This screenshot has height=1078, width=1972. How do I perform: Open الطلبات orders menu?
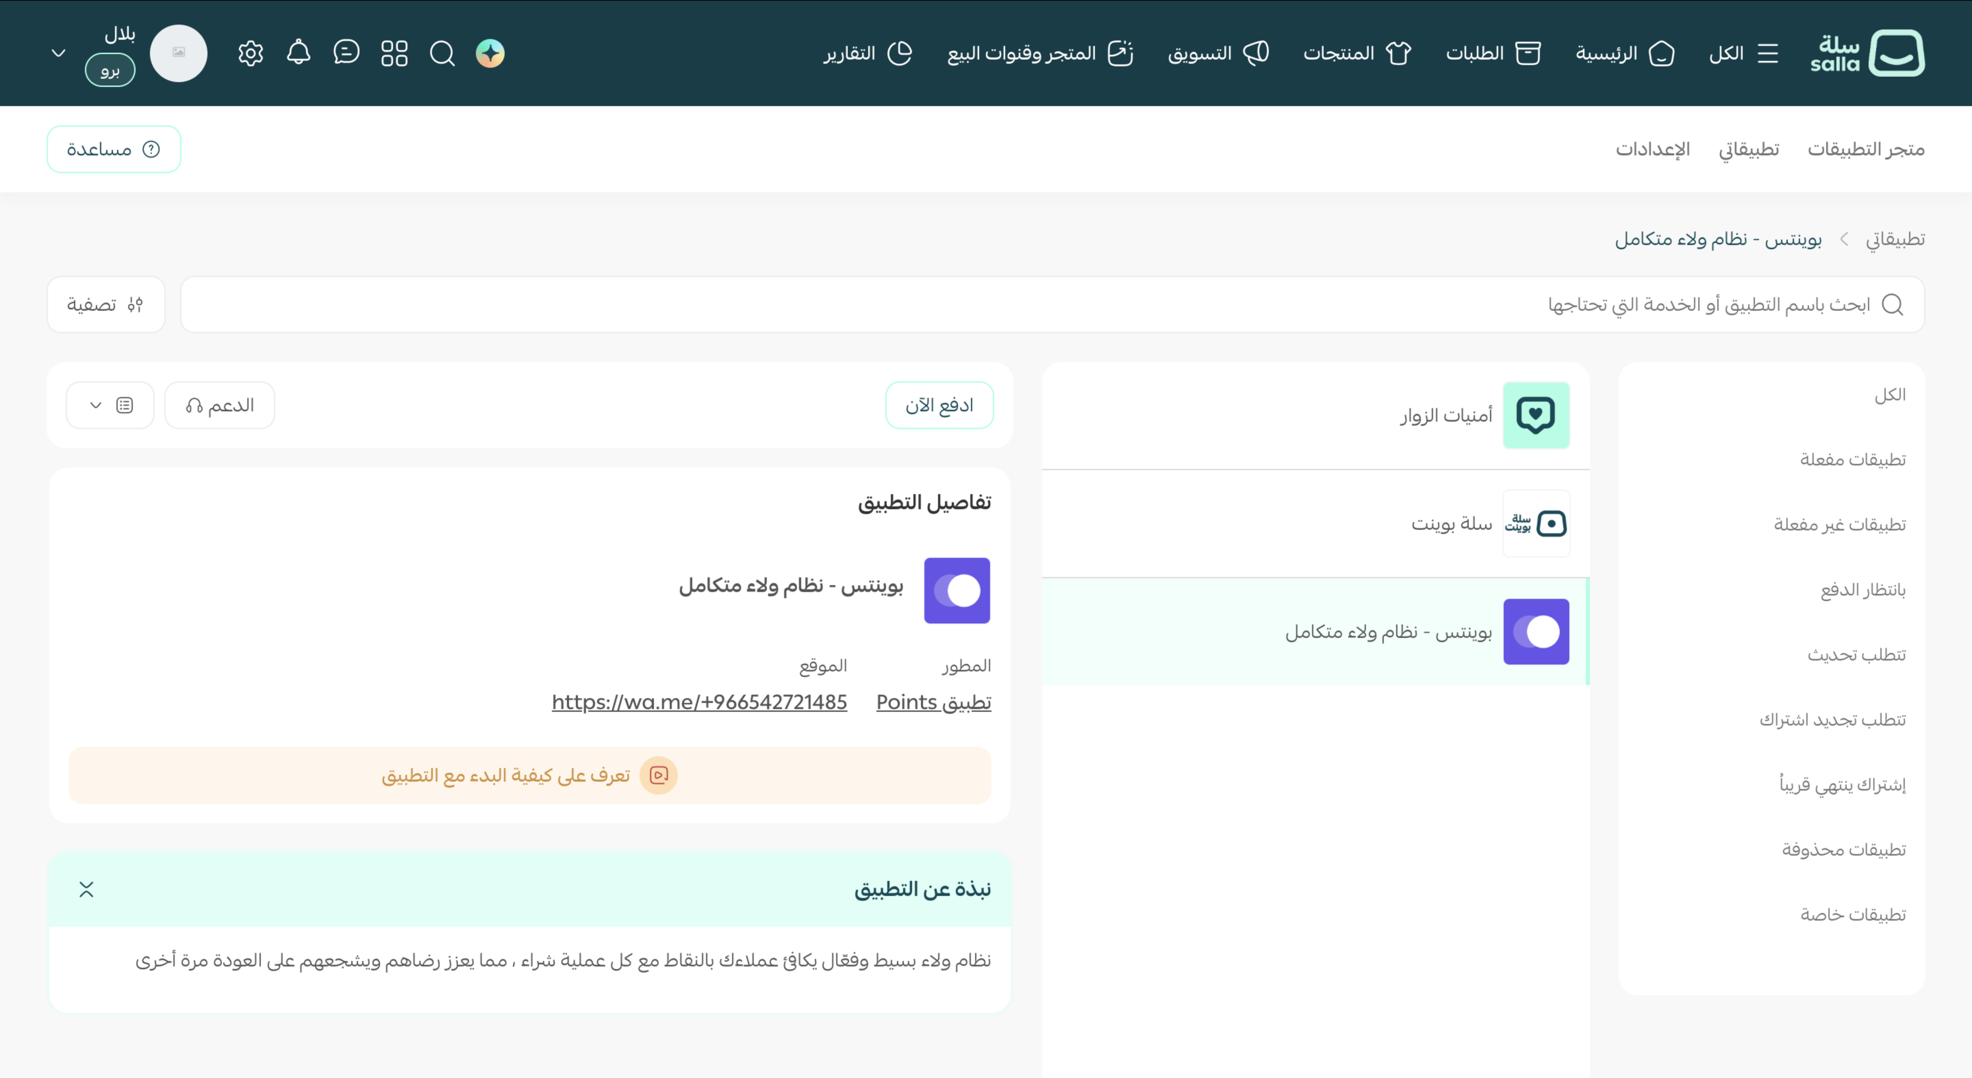(x=1493, y=53)
